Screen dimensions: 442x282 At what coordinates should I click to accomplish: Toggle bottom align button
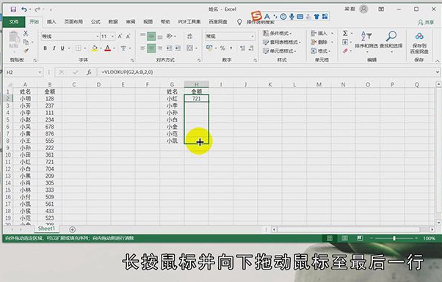pyautogui.click(x=160, y=37)
